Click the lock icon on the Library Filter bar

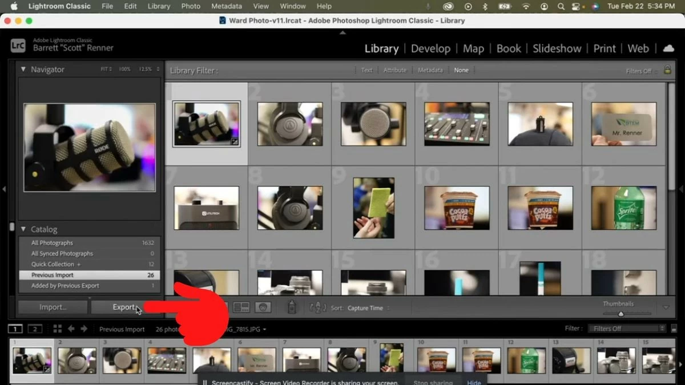(668, 70)
